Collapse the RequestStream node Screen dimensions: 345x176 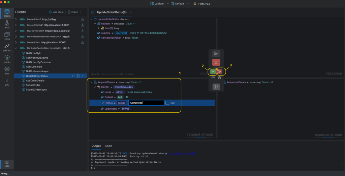pos(91,82)
